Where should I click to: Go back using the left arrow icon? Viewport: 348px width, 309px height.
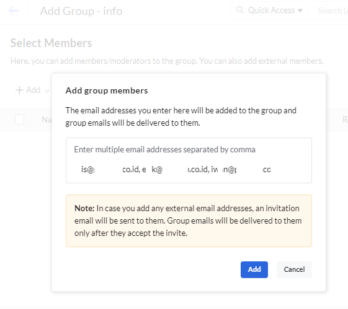click(x=14, y=11)
